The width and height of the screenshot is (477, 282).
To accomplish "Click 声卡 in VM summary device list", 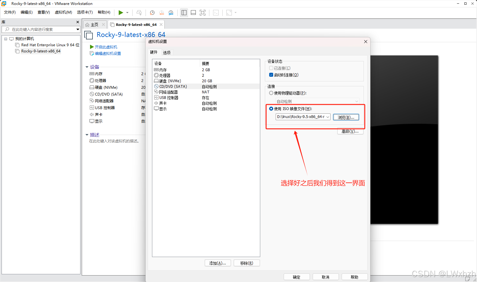I will [x=96, y=115].
